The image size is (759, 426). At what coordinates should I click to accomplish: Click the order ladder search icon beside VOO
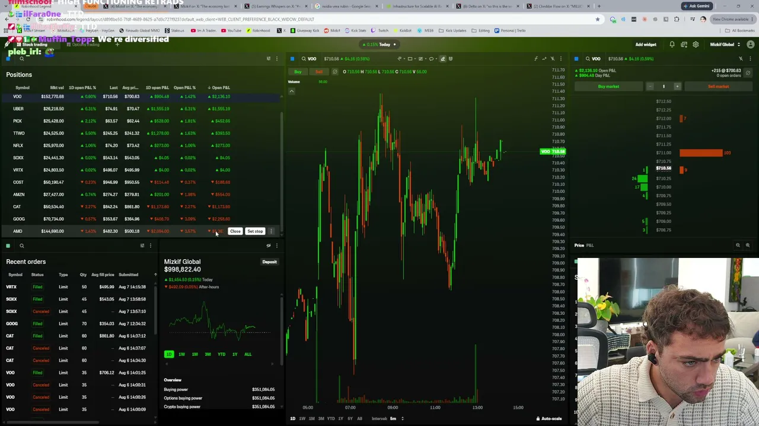[x=588, y=59]
